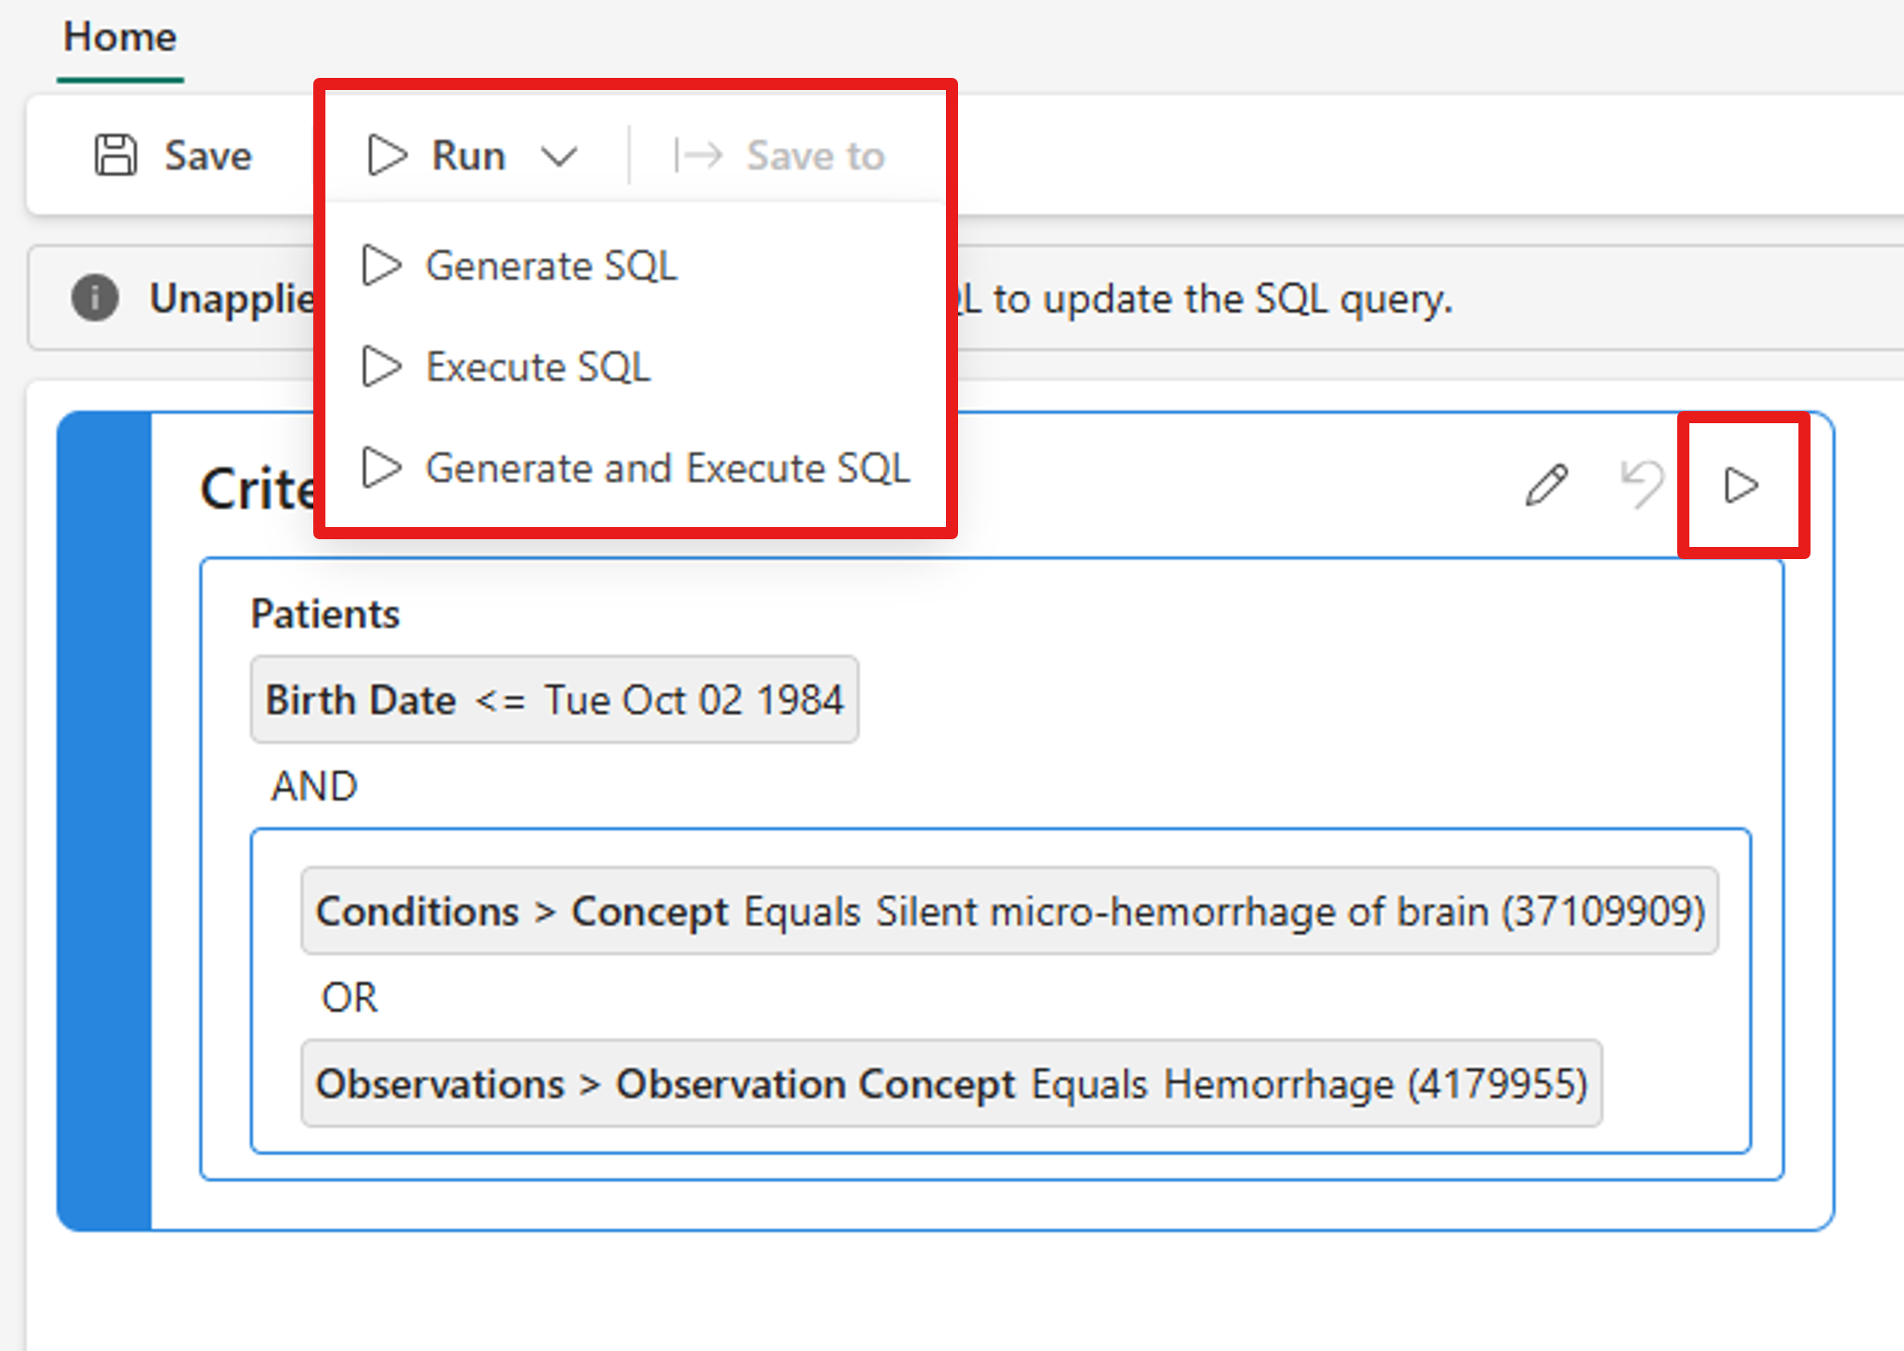The height and width of the screenshot is (1351, 1904).
Task: Click the Save to button
Action: [789, 152]
